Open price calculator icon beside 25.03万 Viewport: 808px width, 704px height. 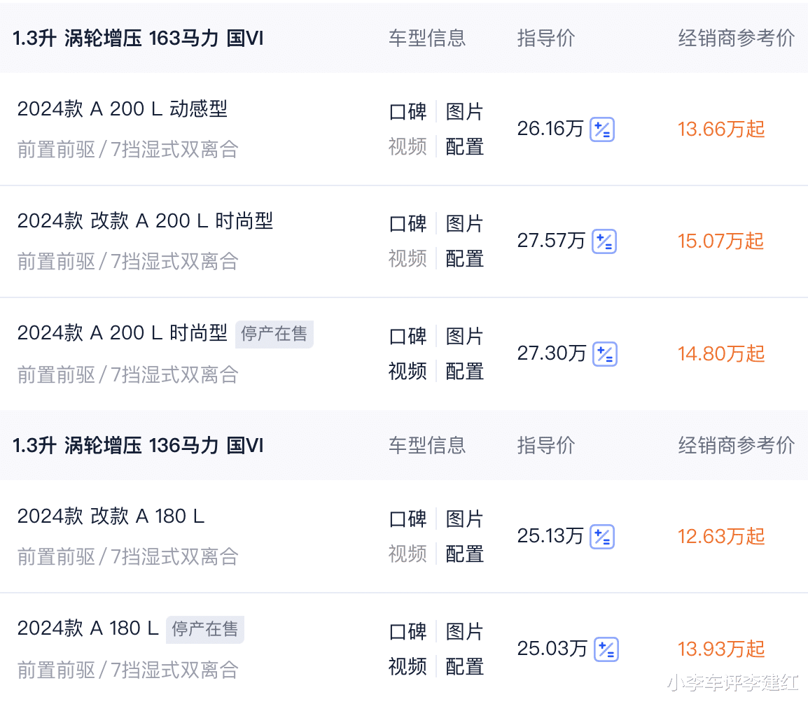point(606,649)
